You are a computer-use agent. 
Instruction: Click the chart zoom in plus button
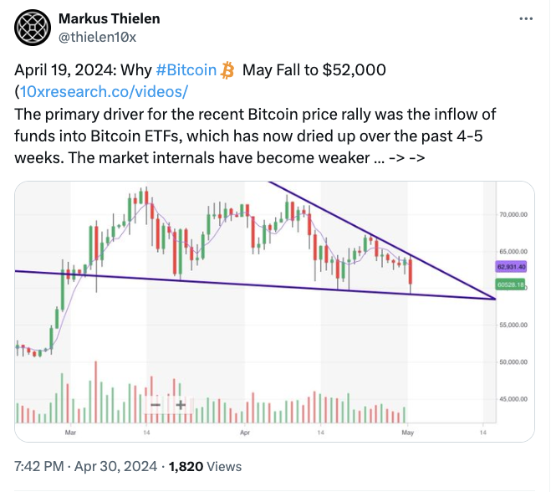[x=180, y=404]
